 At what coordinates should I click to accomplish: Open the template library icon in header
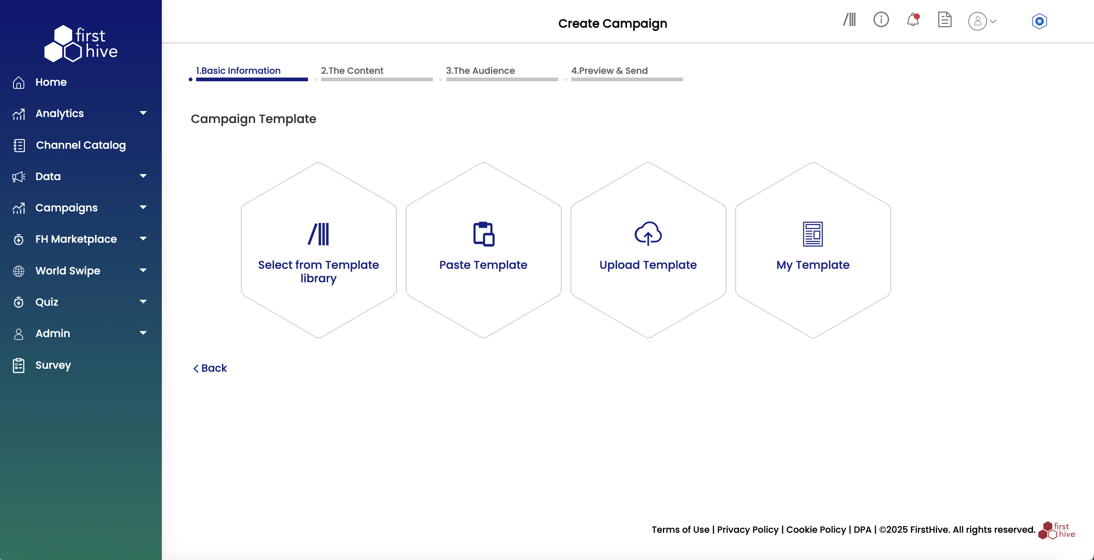coord(849,20)
